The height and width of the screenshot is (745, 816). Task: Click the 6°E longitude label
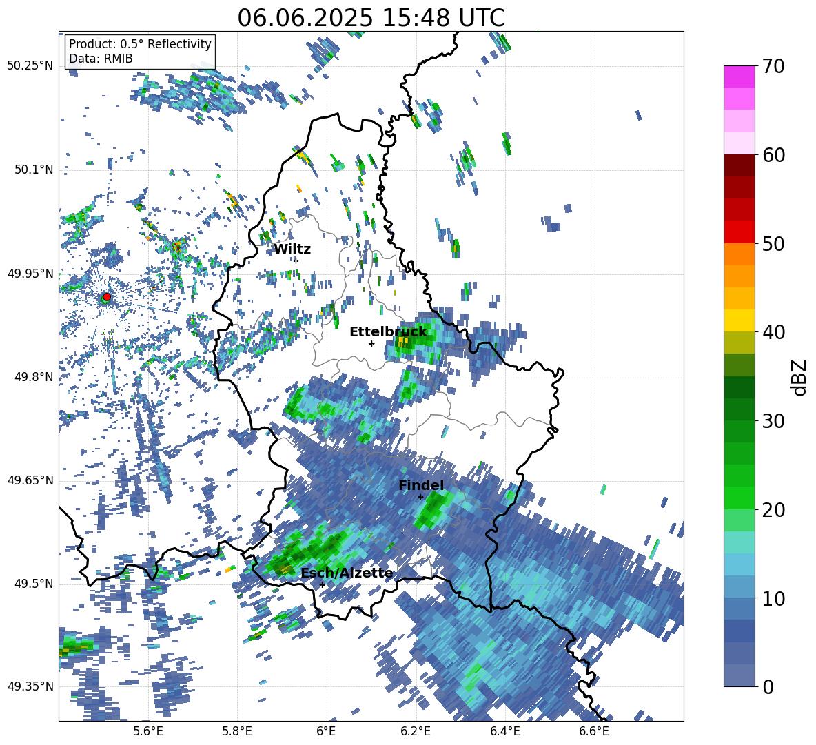[326, 731]
